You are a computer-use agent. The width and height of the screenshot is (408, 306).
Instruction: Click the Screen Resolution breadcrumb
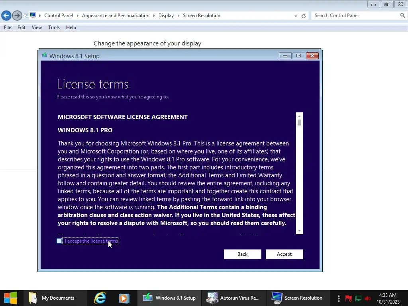tap(201, 16)
